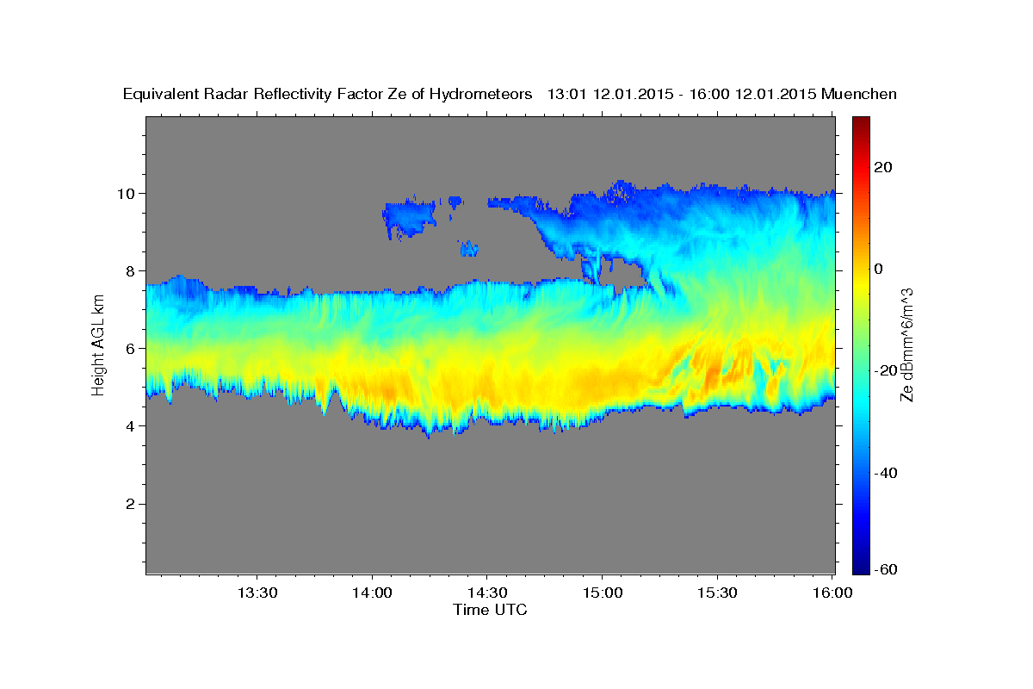This screenshot has height=689, width=1033.
Task: Click the '15:30' time axis label
Action: [716, 593]
